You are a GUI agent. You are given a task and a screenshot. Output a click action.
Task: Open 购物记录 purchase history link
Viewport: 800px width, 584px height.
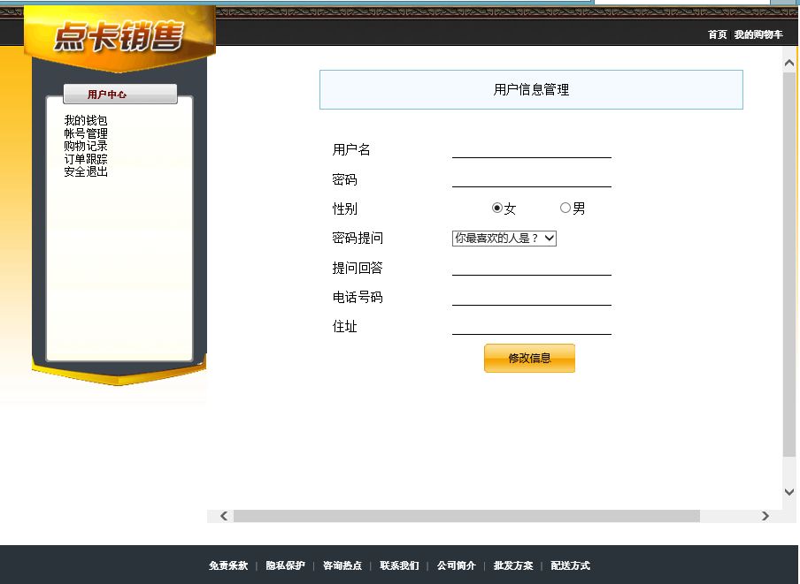[x=86, y=146]
